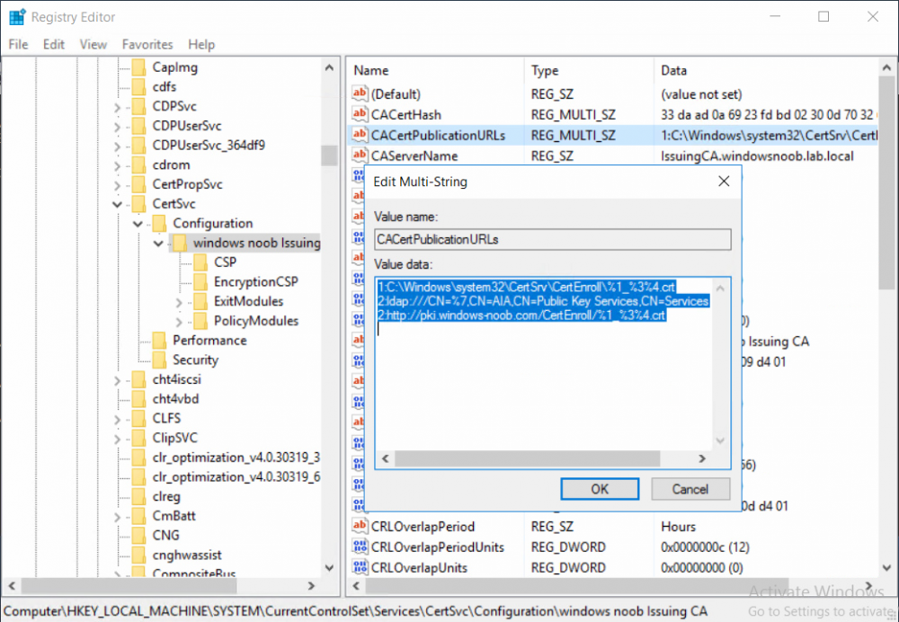This screenshot has width=899, height=622.
Task: Click the CertSvc folder icon
Action: [x=138, y=204]
